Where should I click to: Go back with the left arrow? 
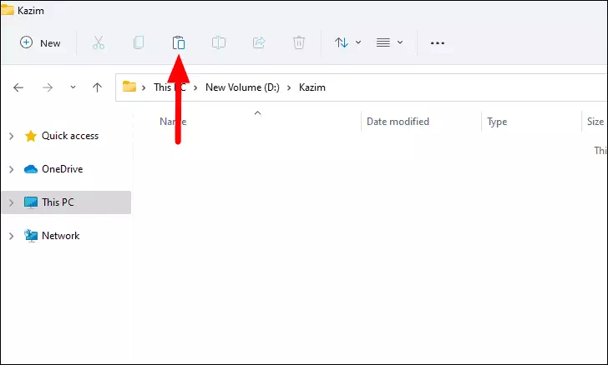point(18,87)
